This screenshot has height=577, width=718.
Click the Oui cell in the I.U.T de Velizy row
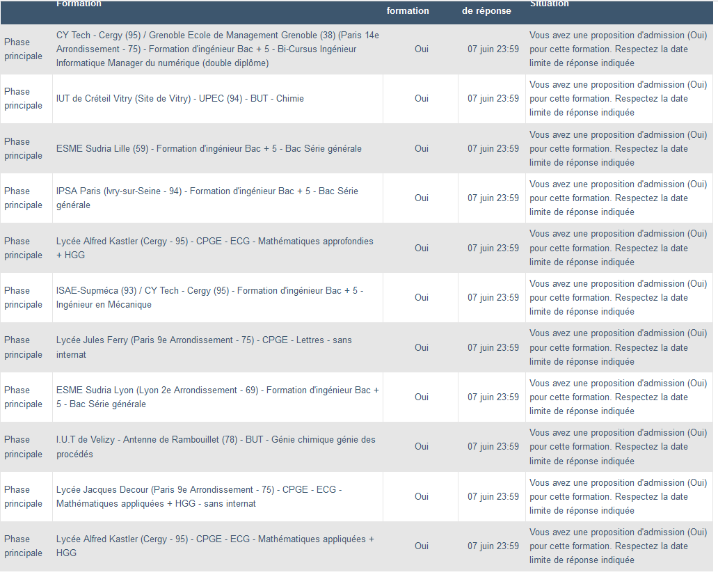point(422,446)
